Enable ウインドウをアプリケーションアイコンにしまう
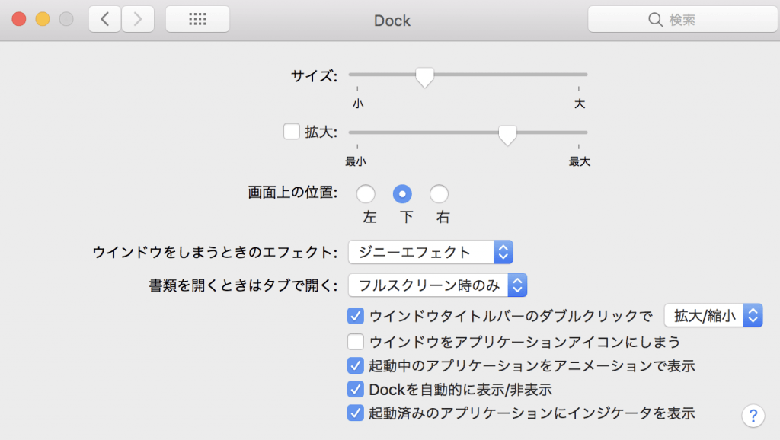 355,342
